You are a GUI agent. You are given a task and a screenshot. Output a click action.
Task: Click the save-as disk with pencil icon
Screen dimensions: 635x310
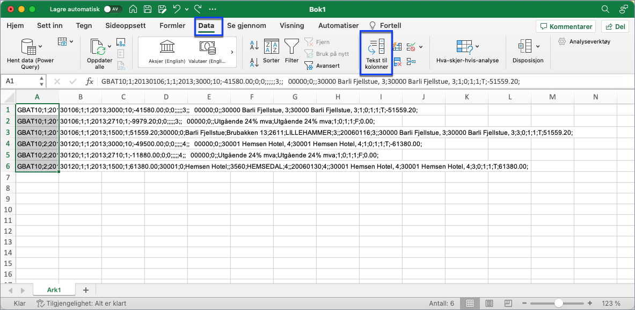(162, 9)
